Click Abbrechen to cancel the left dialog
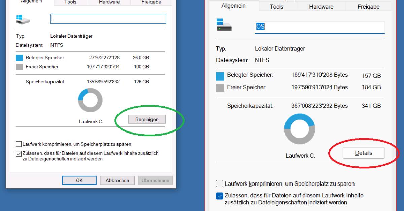404x211 pixels. pyautogui.click(x=117, y=180)
